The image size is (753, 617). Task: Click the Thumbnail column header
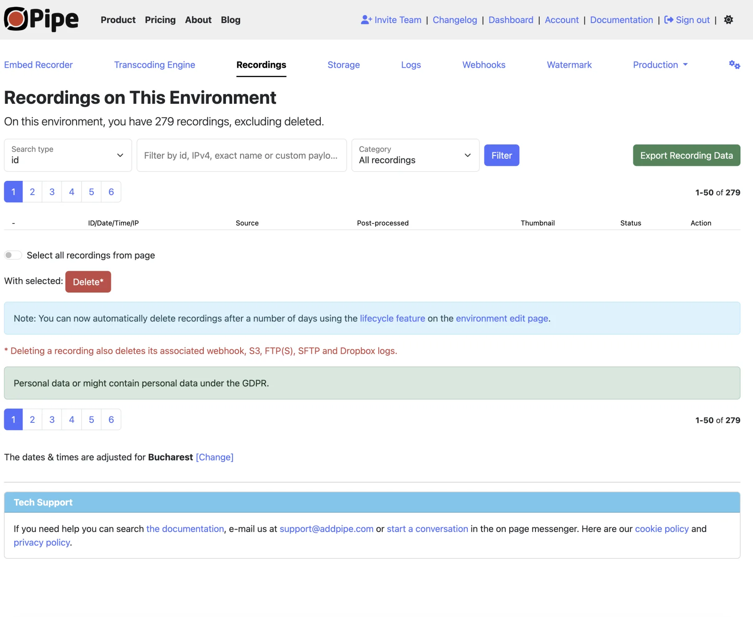pos(538,223)
